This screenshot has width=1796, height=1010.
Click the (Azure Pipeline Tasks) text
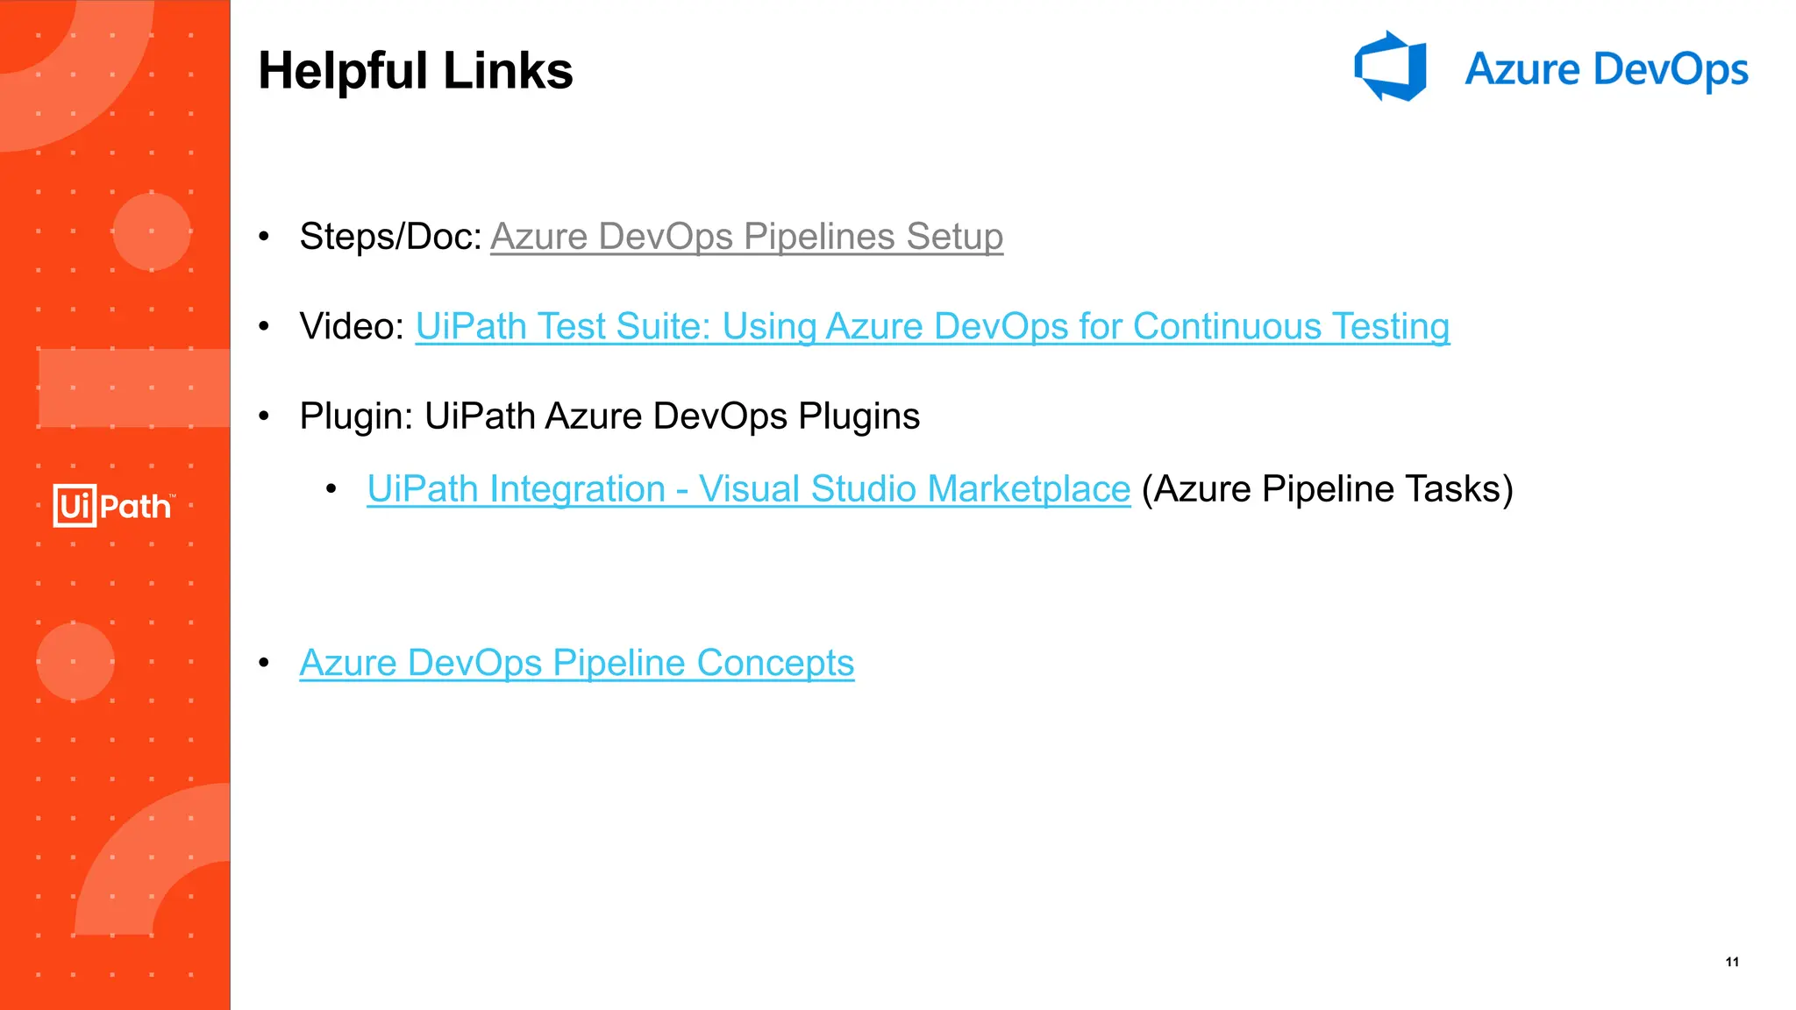(x=1327, y=489)
